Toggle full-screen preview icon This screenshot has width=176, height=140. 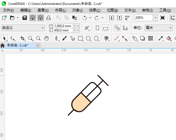click(x=163, y=18)
